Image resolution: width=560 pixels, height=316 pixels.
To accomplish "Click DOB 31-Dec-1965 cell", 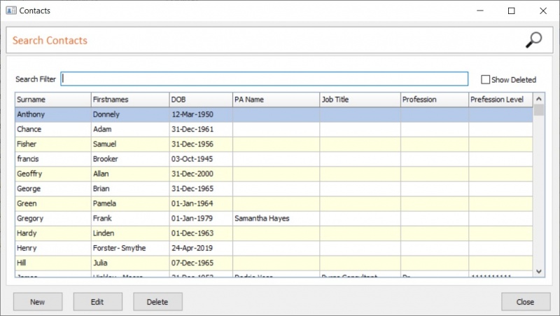I will click(201, 188).
